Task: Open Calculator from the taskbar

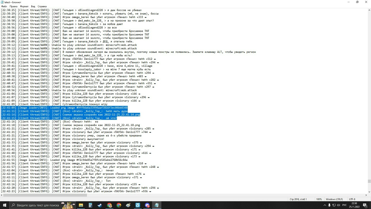Action: (90, 205)
